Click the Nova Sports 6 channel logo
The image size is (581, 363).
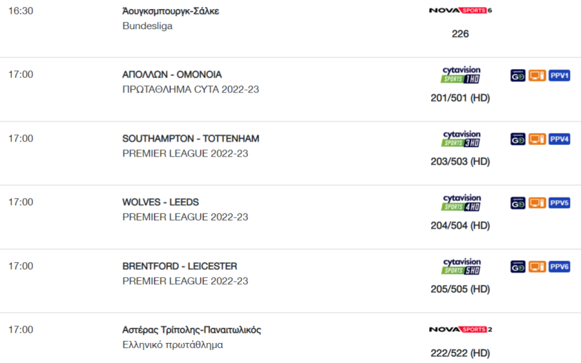(460, 10)
